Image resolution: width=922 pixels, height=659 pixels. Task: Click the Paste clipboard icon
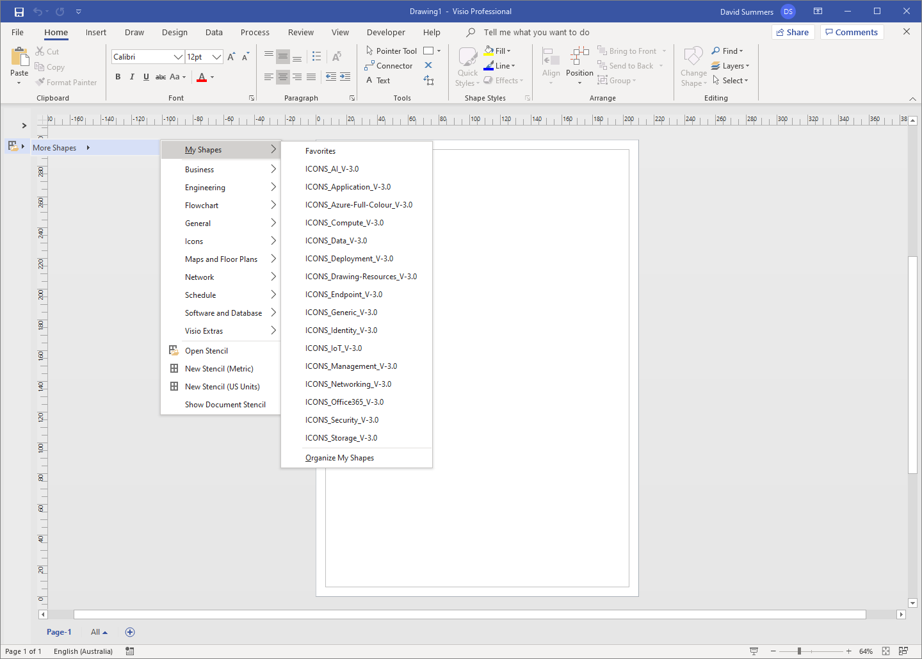click(x=19, y=58)
